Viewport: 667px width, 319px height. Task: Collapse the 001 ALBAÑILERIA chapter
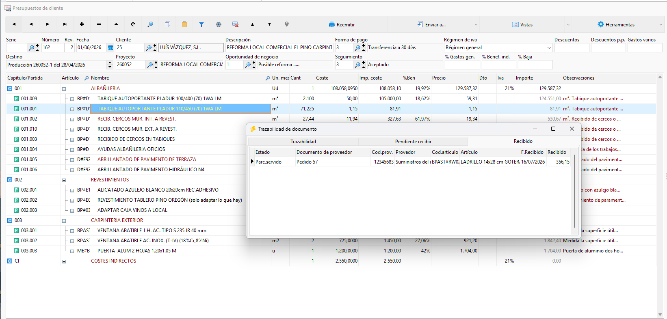[x=64, y=89]
